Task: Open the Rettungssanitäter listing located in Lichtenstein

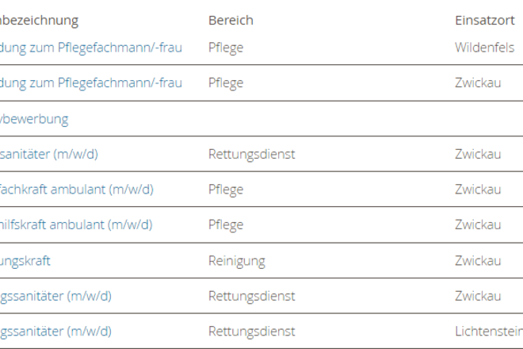Action: (55, 332)
